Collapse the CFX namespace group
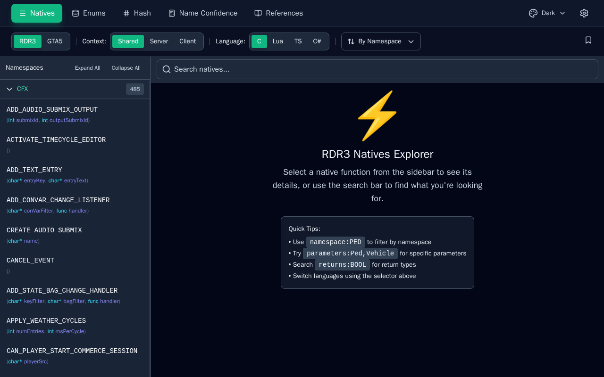The width and height of the screenshot is (604, 377). point(9,89)
